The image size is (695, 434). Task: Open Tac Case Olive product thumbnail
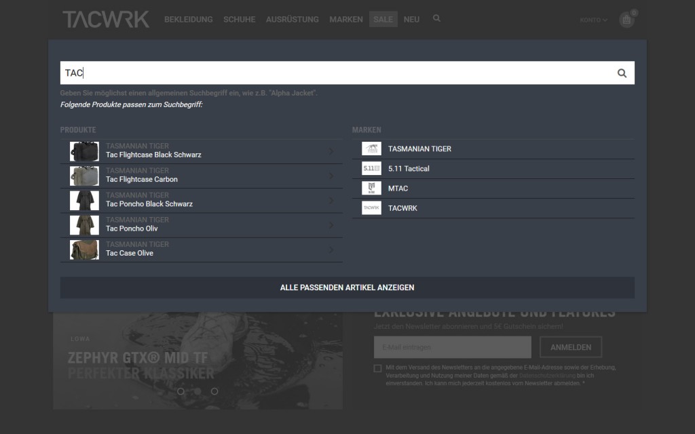tap(84, 250)
